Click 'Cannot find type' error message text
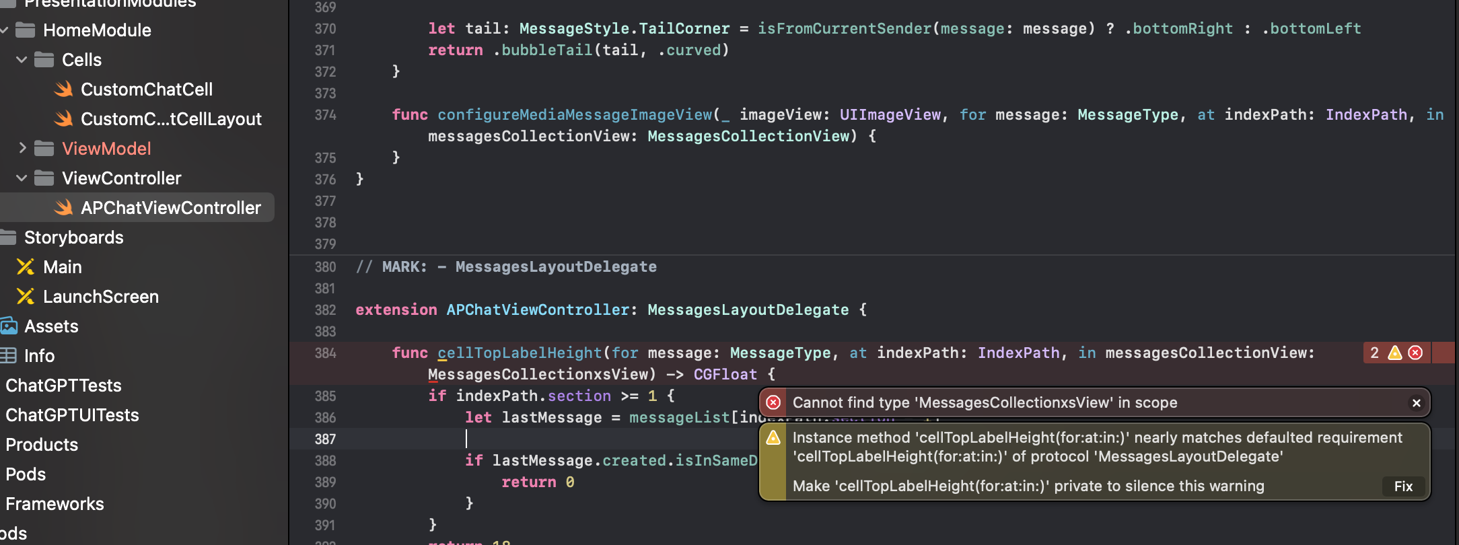Viewport: 1459px width, 545px height. click(985, 403)
